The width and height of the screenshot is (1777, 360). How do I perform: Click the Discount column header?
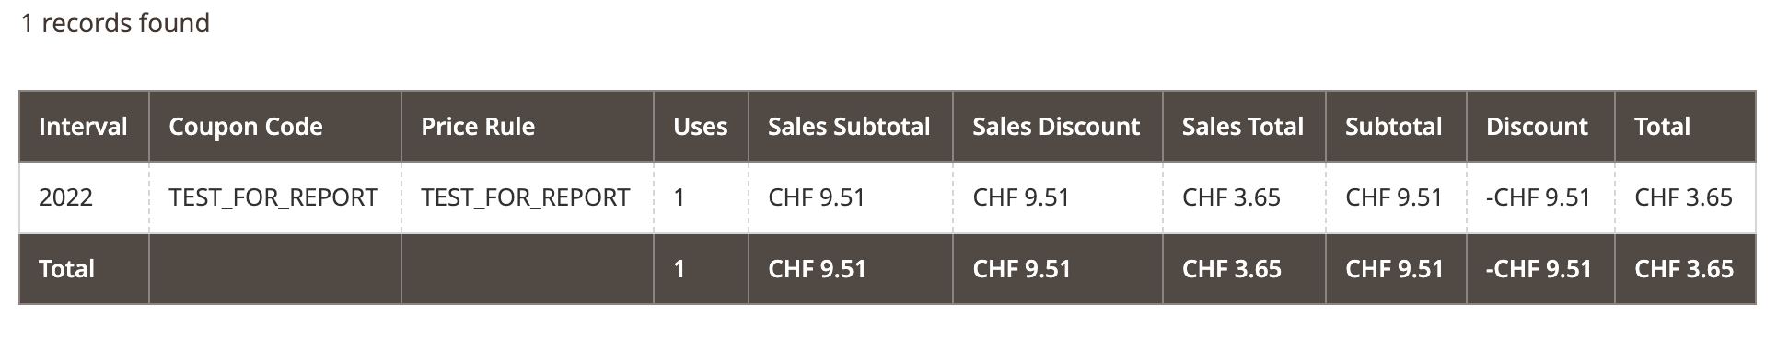pos(1539,127)
